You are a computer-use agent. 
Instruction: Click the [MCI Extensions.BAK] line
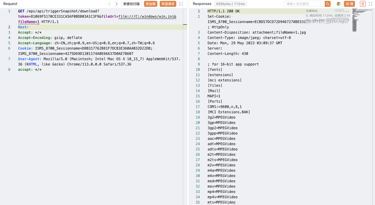[229, 112]
